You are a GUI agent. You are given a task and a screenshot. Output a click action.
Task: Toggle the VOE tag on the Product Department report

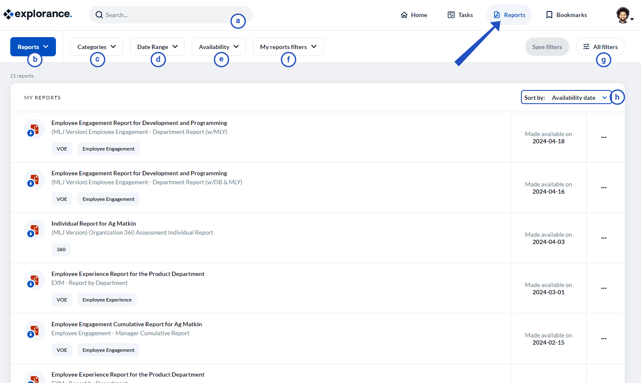click(x=62, y=299)
